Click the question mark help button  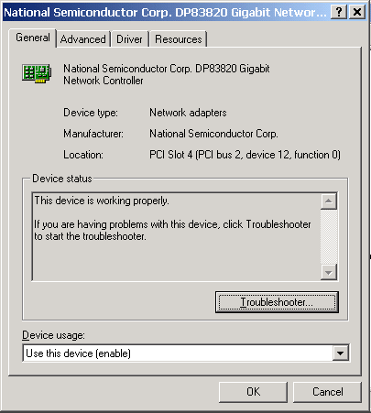[339, 12]
